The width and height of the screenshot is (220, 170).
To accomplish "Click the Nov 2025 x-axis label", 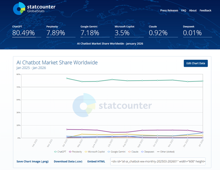I will tap(171, 143).
